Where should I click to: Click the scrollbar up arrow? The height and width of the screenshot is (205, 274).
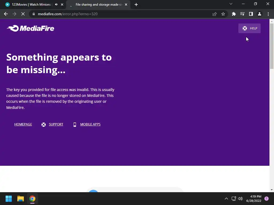coord(272,21)
